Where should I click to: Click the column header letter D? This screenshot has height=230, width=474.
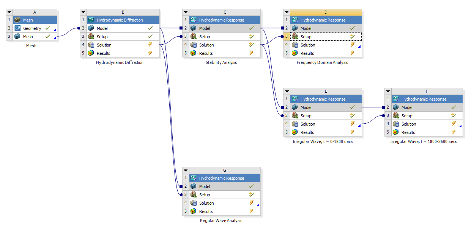(x=326, y=12)
